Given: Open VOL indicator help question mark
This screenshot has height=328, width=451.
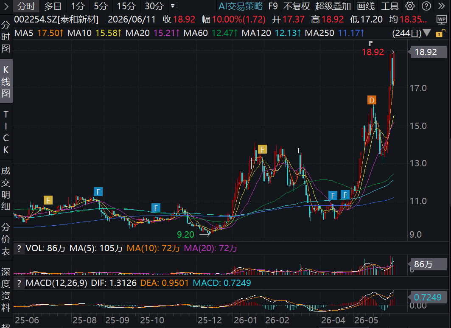Looking at the screenshot, I should tap(19, 248).
